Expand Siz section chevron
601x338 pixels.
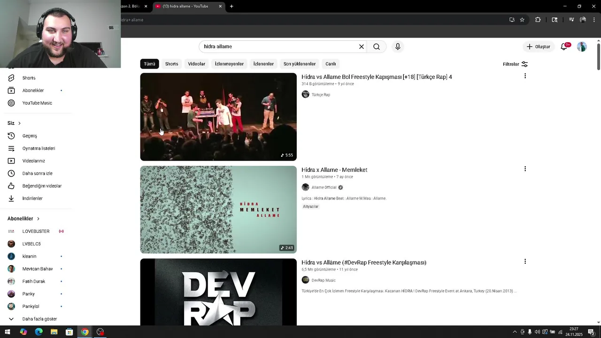(19, 123)
